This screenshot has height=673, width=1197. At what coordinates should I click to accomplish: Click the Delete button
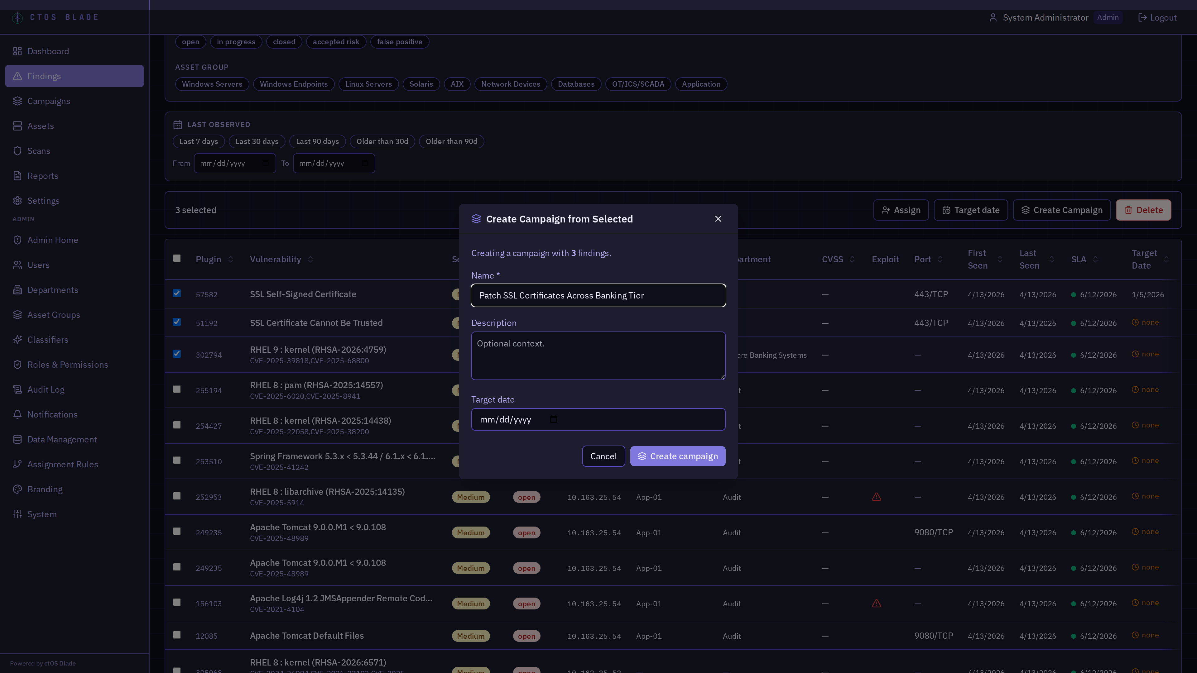(x=1143, y=210)
